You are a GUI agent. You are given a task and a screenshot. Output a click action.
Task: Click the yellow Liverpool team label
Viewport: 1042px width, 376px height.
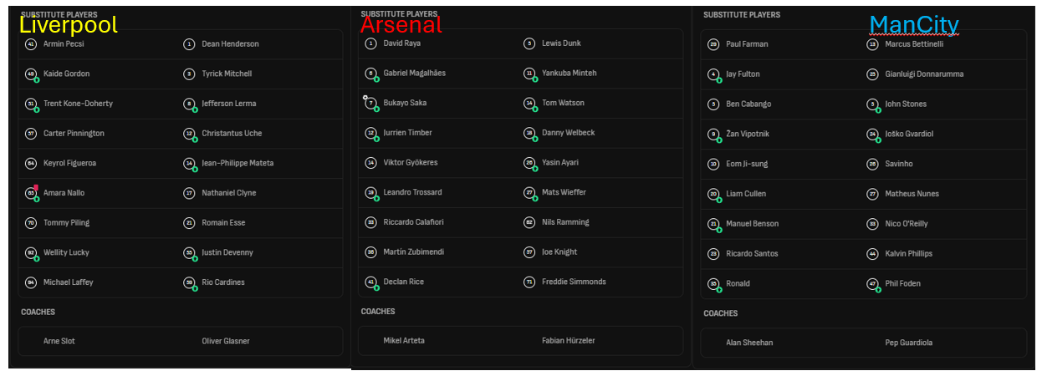pyautogui.click(x=69, y=25)
